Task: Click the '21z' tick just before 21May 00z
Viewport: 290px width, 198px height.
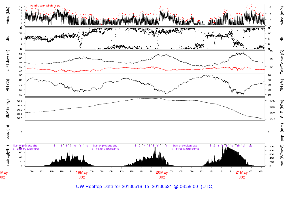Action: pyautogui.click(x=232, y=171)
